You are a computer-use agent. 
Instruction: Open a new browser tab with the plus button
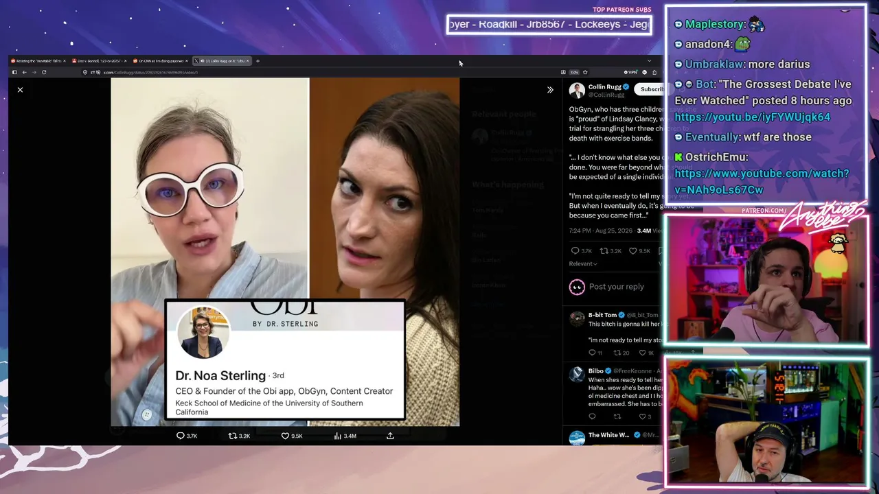pyautogui.click(x=258, y=61)
